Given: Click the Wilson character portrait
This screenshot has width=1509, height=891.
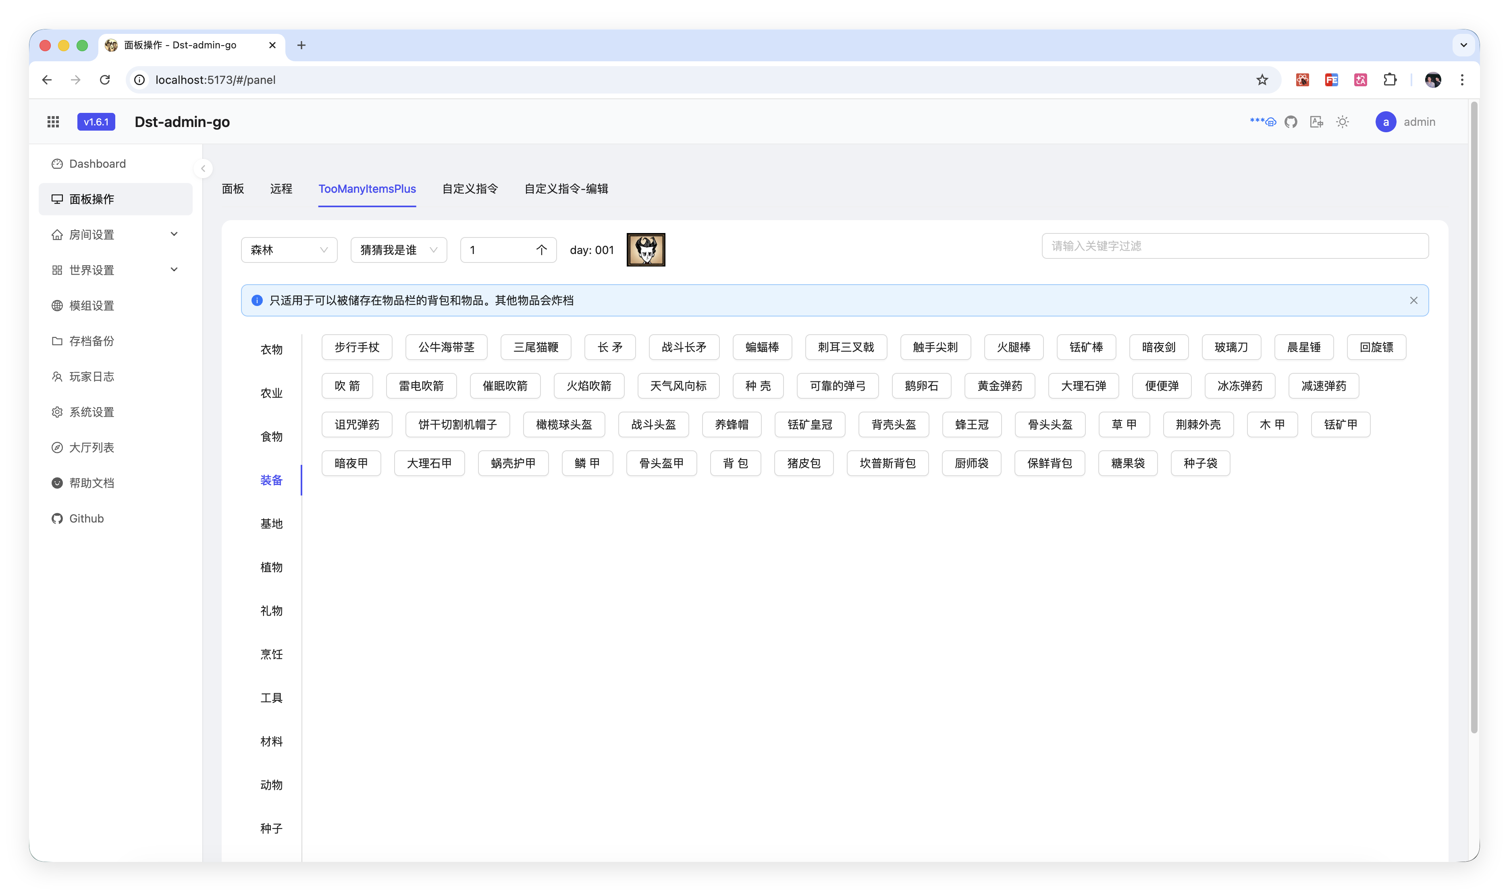Looking at the screenshot, I should point(646,250).
